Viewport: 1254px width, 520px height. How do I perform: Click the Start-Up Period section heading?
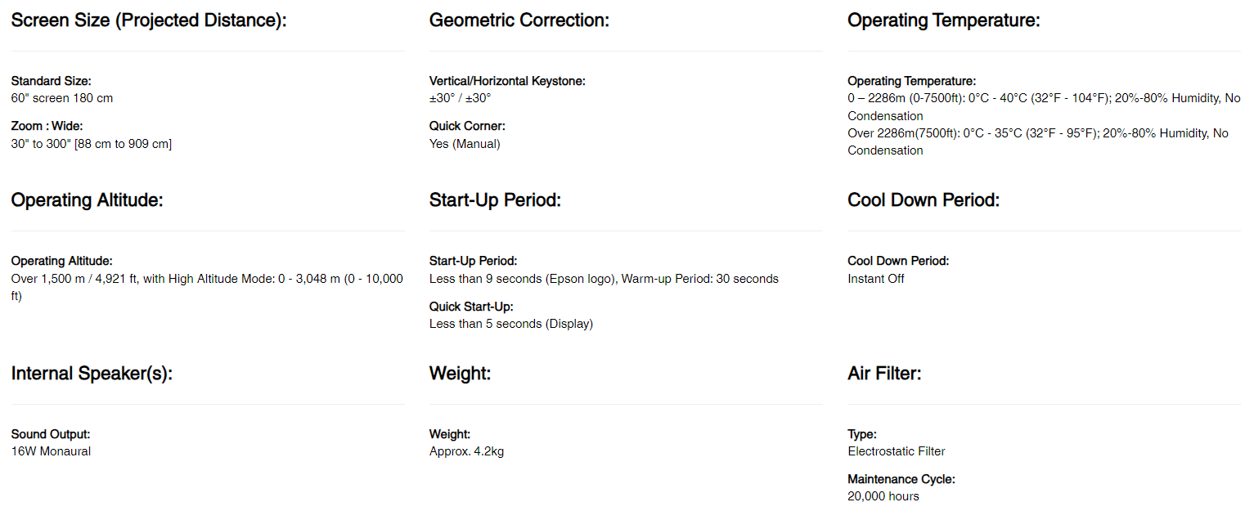point(495,200)
